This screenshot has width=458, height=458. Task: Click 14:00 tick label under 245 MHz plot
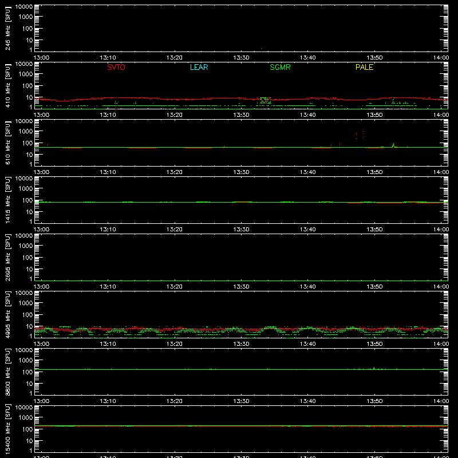(x=441, y=58)
